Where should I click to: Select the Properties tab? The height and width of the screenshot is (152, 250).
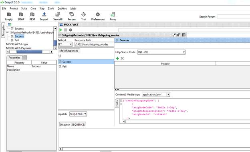[14, 58]
